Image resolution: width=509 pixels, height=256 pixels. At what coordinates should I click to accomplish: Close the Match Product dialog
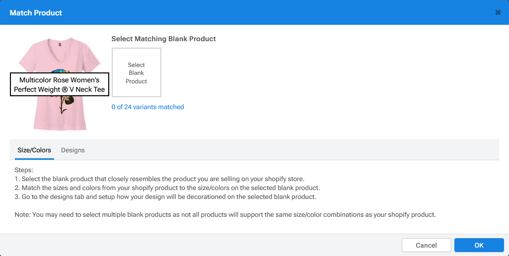(498, 12)
